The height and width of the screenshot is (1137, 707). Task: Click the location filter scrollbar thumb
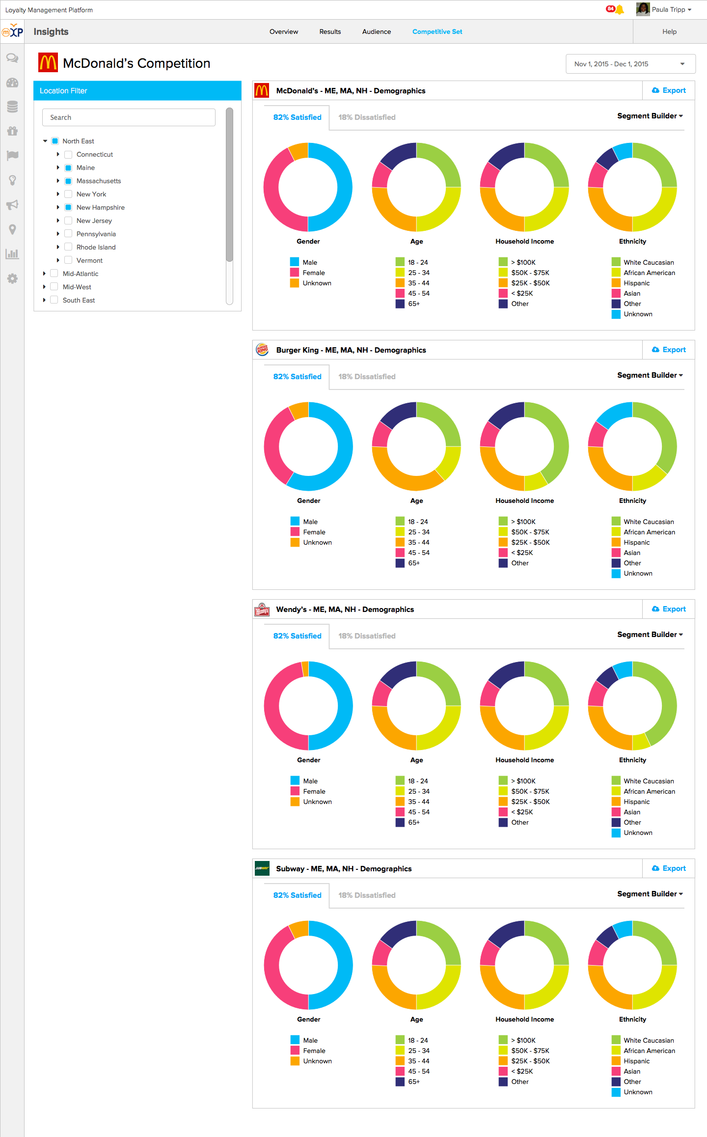point(229,185)
